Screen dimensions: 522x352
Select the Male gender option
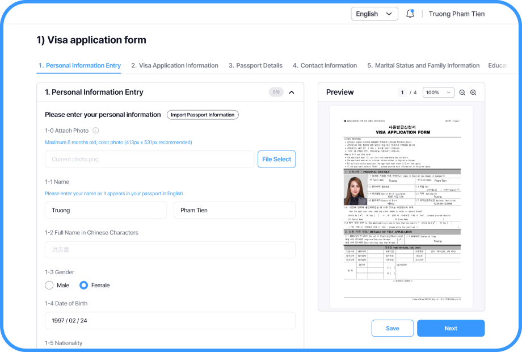click(x=49, y=285)
